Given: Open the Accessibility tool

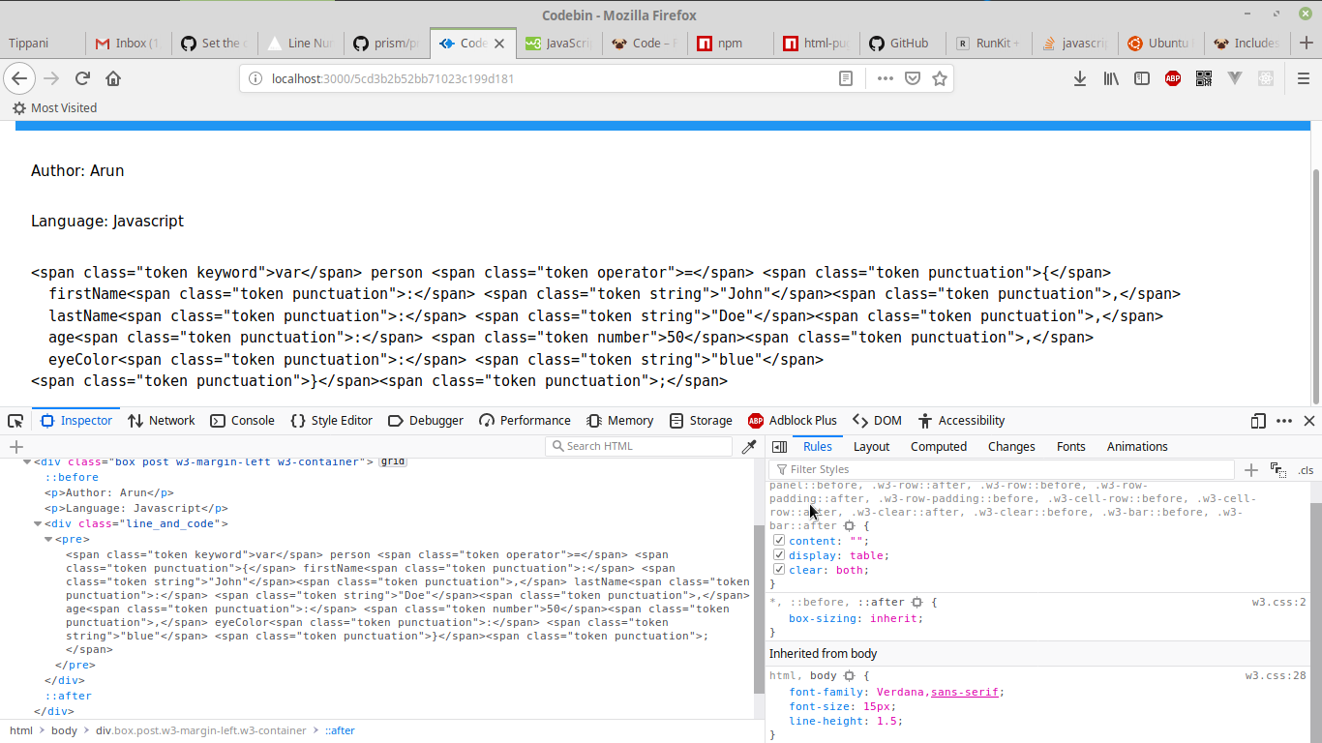Looking at the screenshot, I should pyautogui.click(x=961, y=421).
